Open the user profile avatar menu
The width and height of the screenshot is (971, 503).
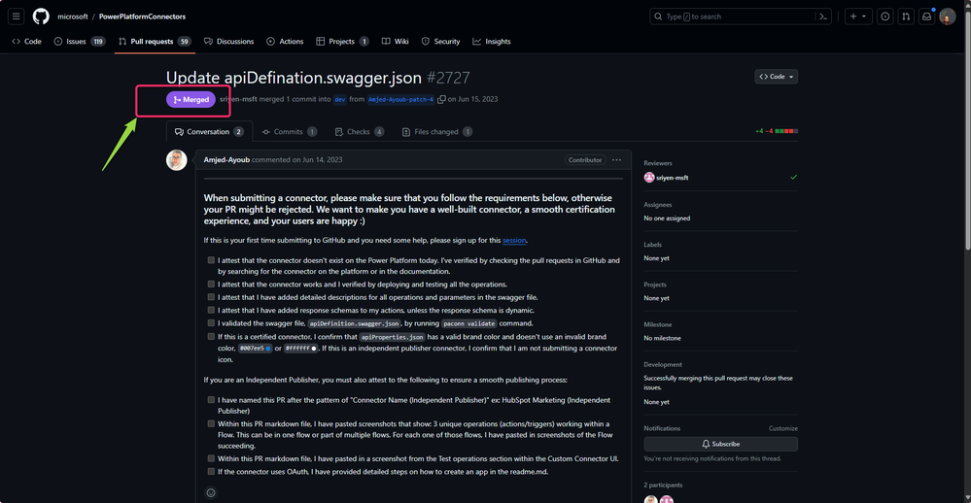pos(947,17)
